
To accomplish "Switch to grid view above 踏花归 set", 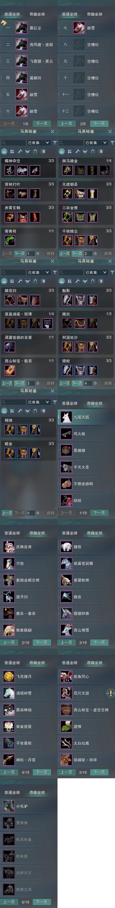I will 12,281.
